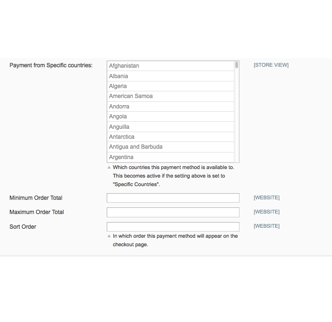
Task: Click WEBSITE scope label beside Minimum Order Total
Action: tap(267, 198)
